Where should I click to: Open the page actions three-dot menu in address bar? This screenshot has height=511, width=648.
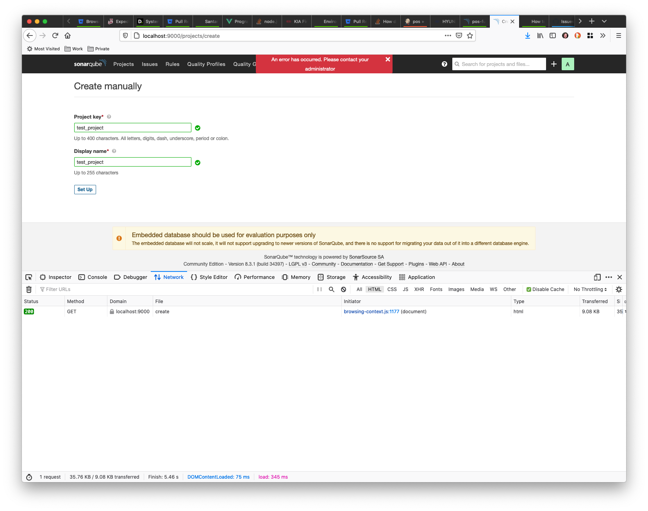[448, 35]
